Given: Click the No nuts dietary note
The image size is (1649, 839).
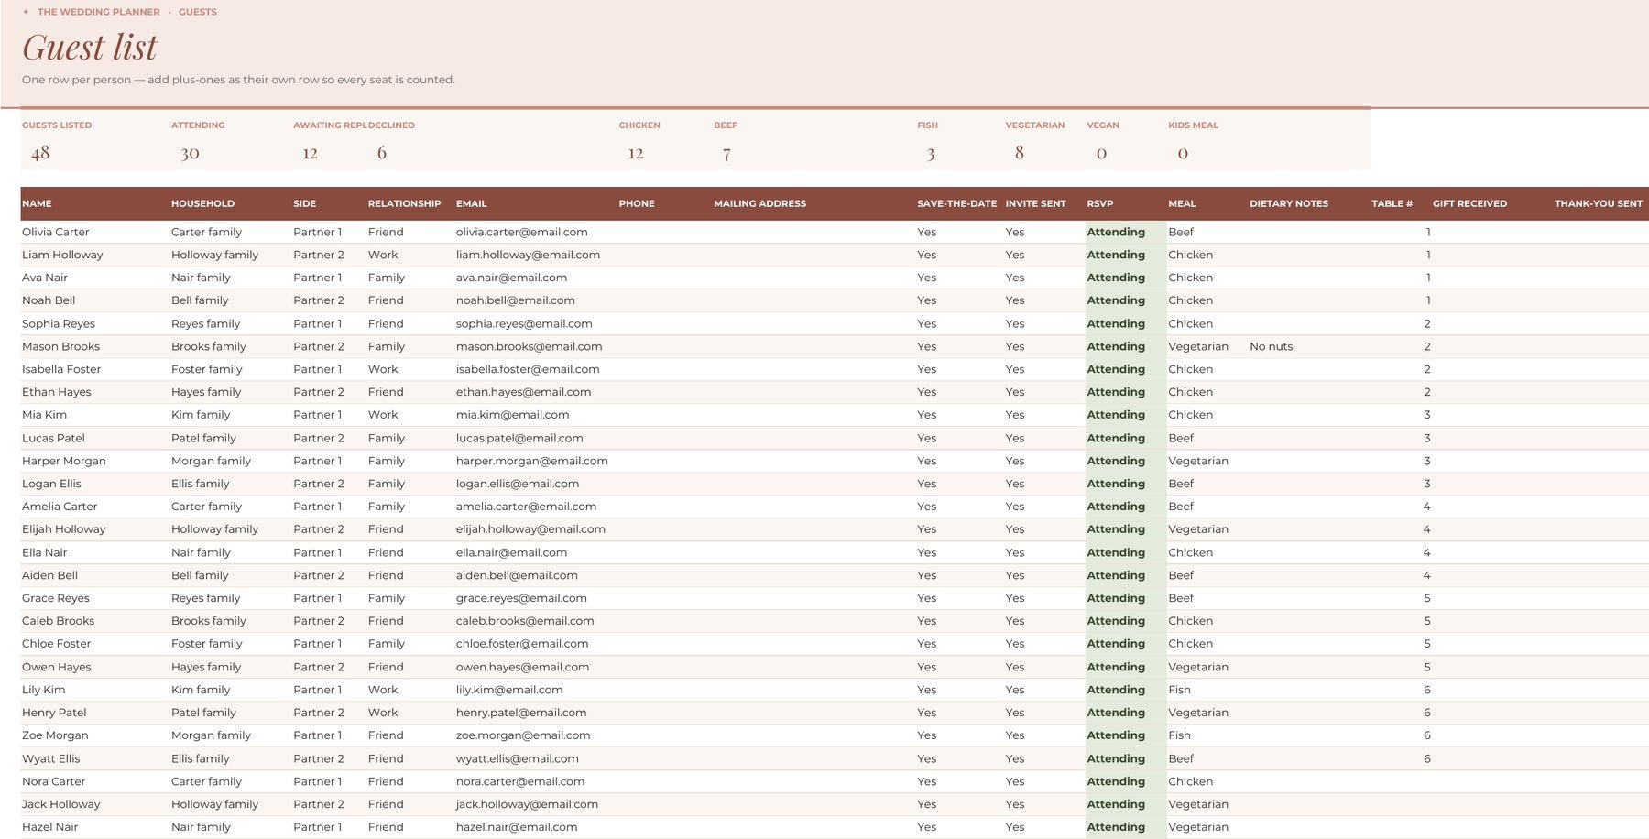Looking at the screenshot, I should coord(1271,346).
